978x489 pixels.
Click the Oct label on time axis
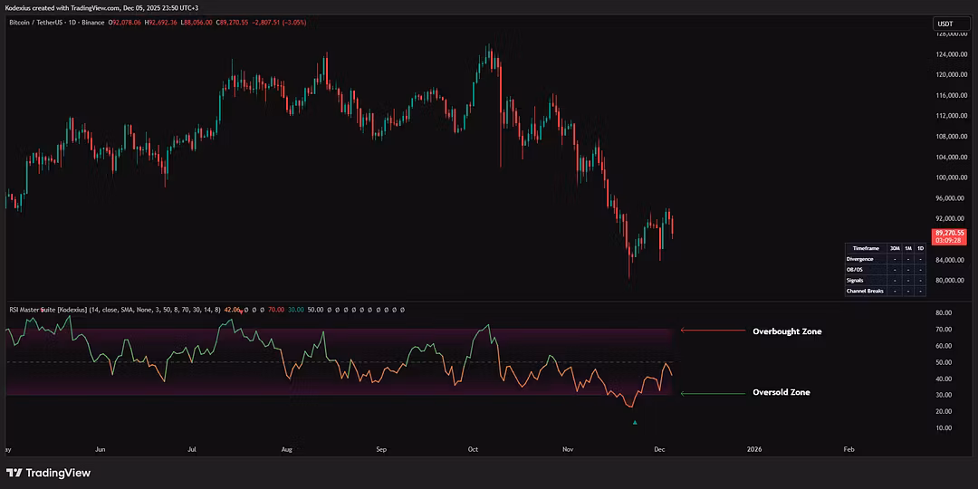click(473, 448)
